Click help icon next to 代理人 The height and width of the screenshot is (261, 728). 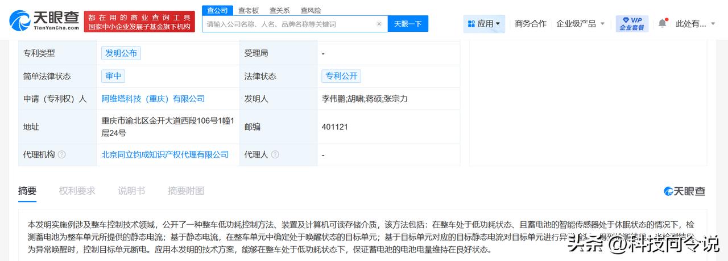tap(275, 154)
